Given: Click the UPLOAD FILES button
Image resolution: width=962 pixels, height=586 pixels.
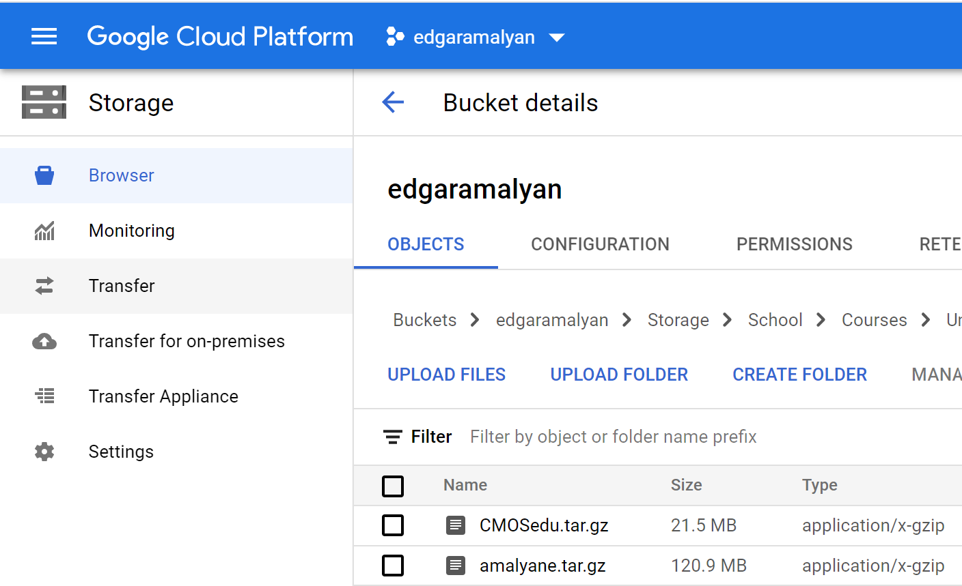Looking at the screenshot, I should tap(446, 375).
